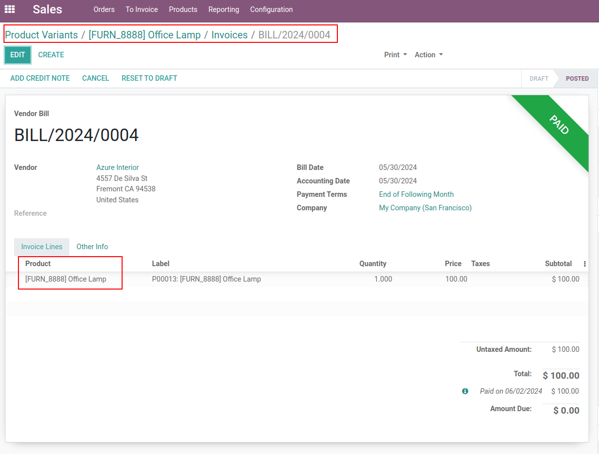
Task: Click the Invoices breadcrumb link
Action: 229,35
